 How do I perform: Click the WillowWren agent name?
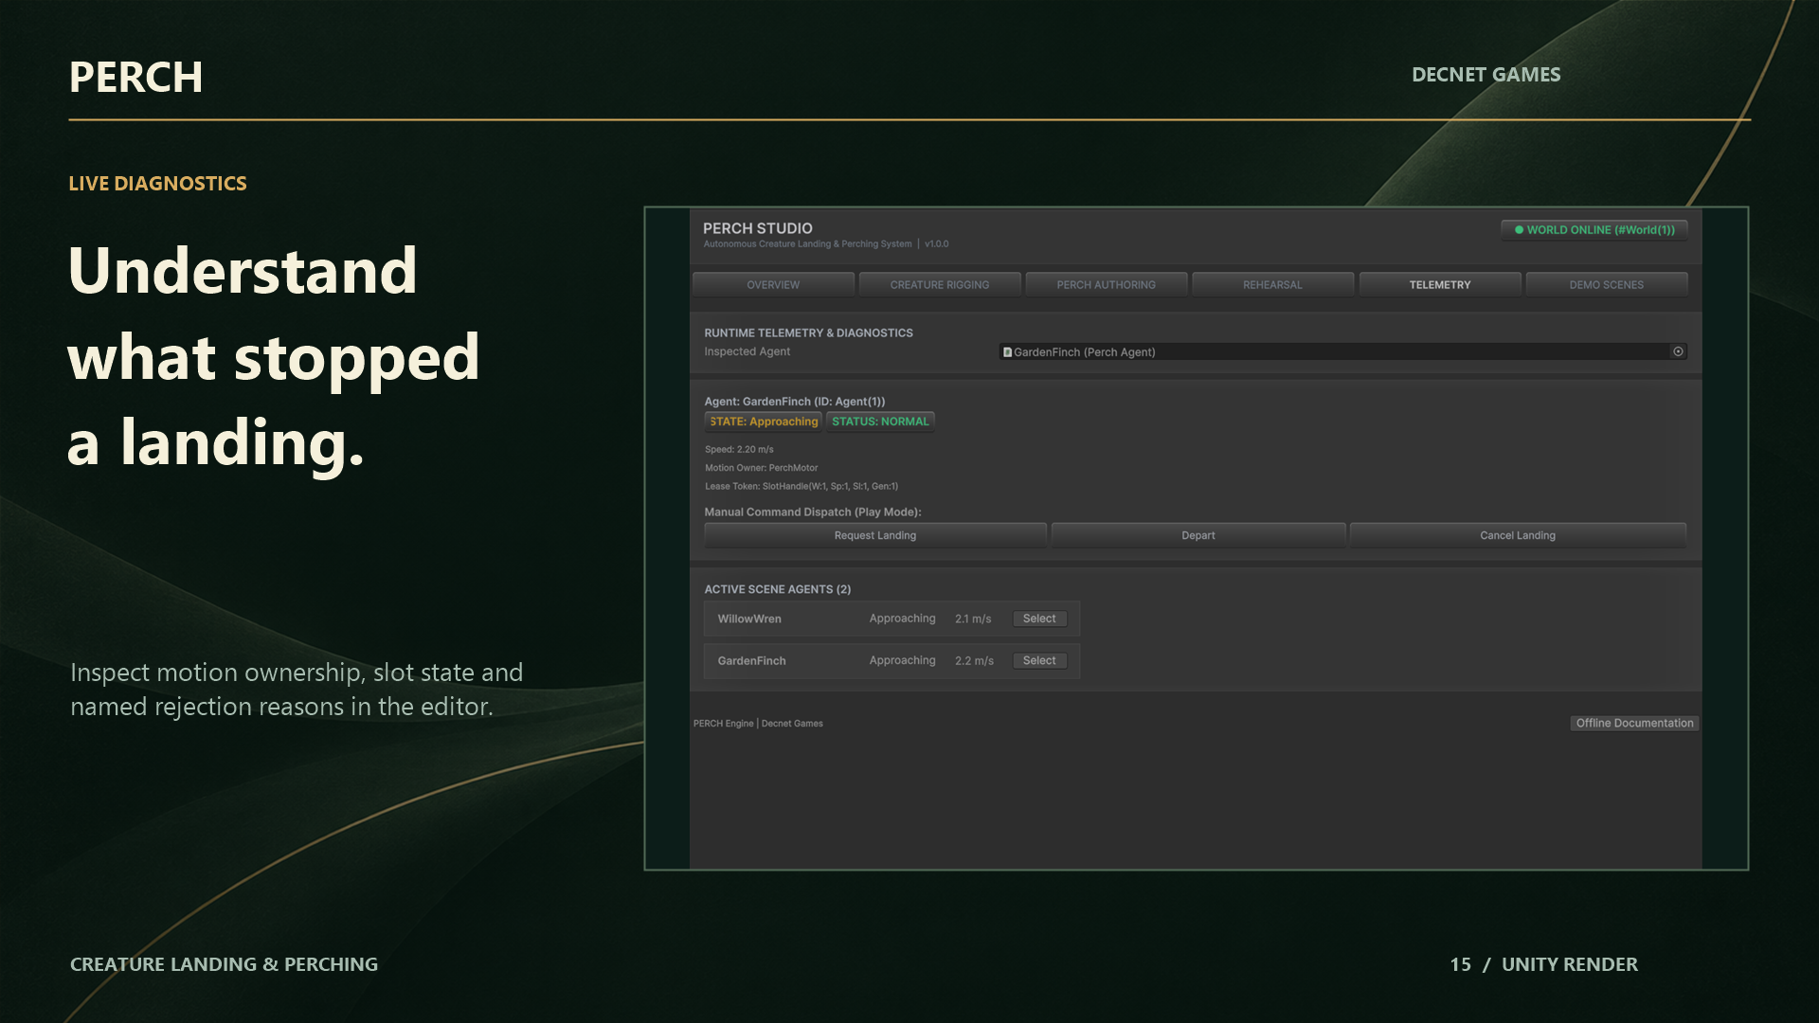(749, 619)
